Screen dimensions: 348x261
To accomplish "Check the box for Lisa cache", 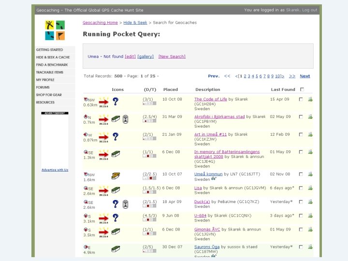I will point(301,188).
